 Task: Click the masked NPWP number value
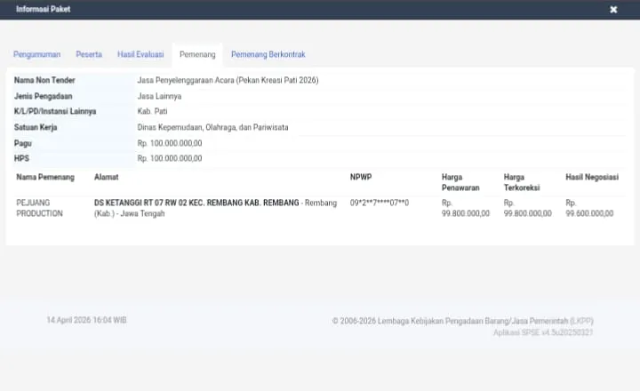pyautogui.click(x=380, y=203)
